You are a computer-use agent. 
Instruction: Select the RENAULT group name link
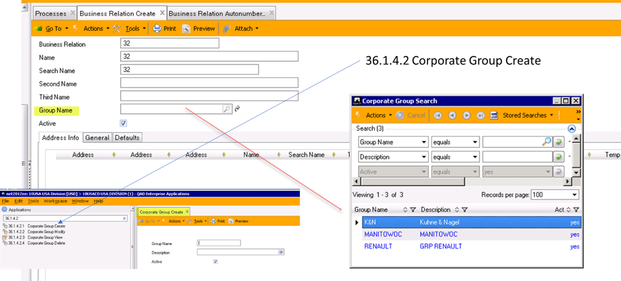(378, 246)
